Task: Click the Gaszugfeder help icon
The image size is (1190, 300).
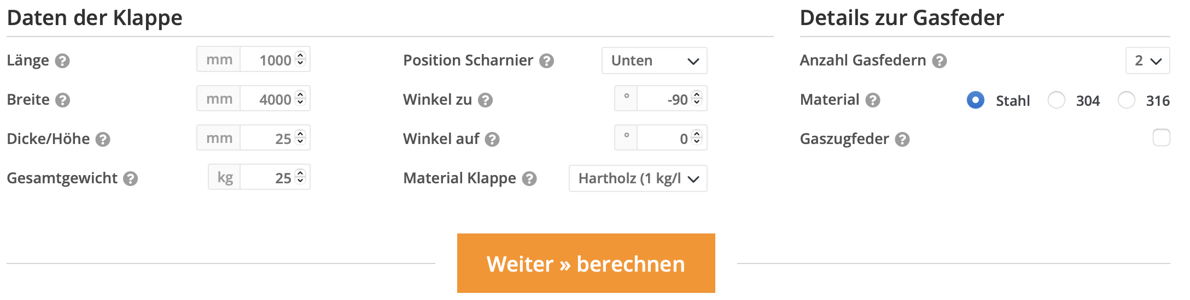Action: [902, 139]
